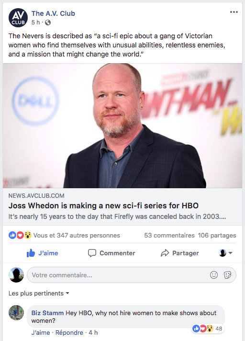The height and width of the screenshot is (341, 245).
Task: View the 106 partages list
Action: 217,235
